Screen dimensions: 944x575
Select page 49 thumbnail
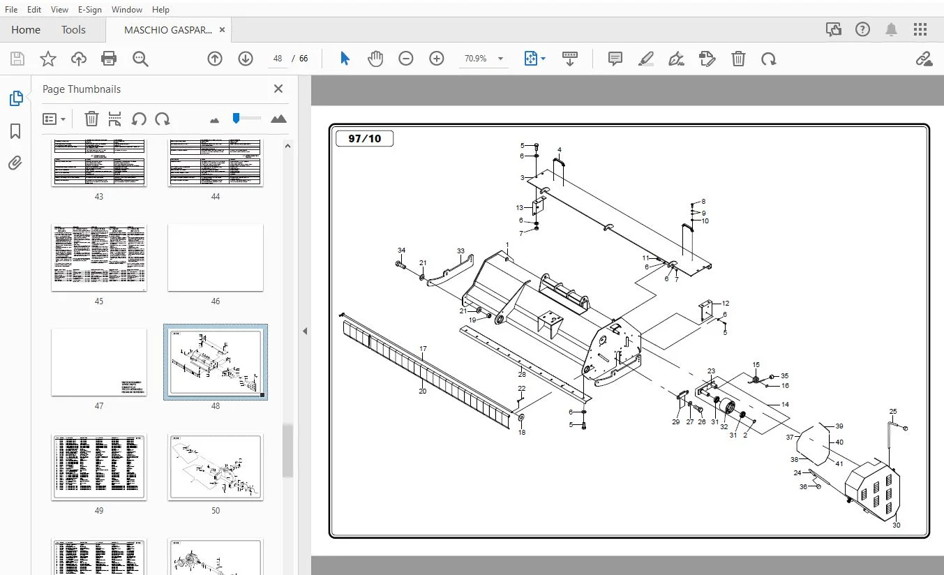pyautogui.click(x=99, y=467)
